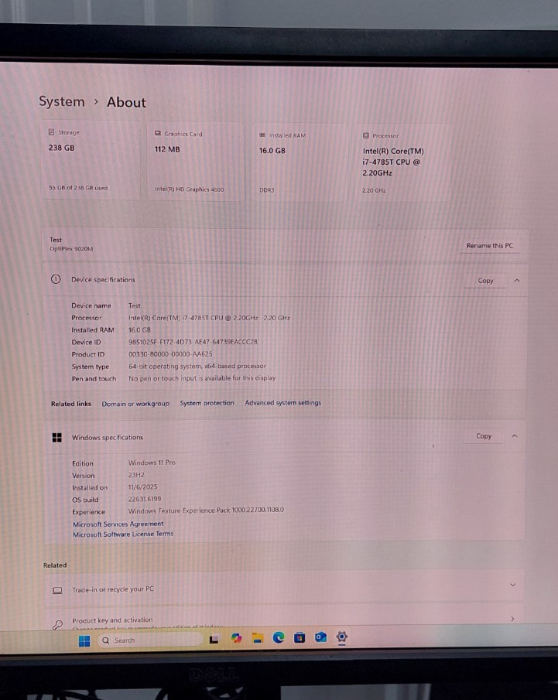Open Microsoft Software License Terms link
Viewport: 558px width, 700px height.
tap(123, 534)
